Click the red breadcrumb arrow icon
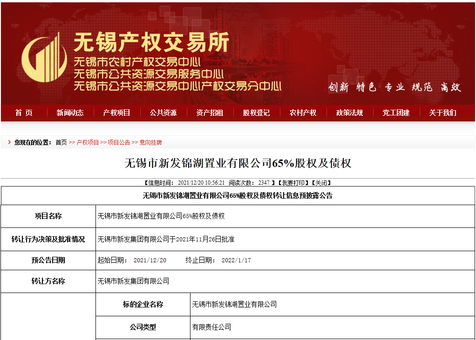Screen dimensions: 476x340 point(9,142)
